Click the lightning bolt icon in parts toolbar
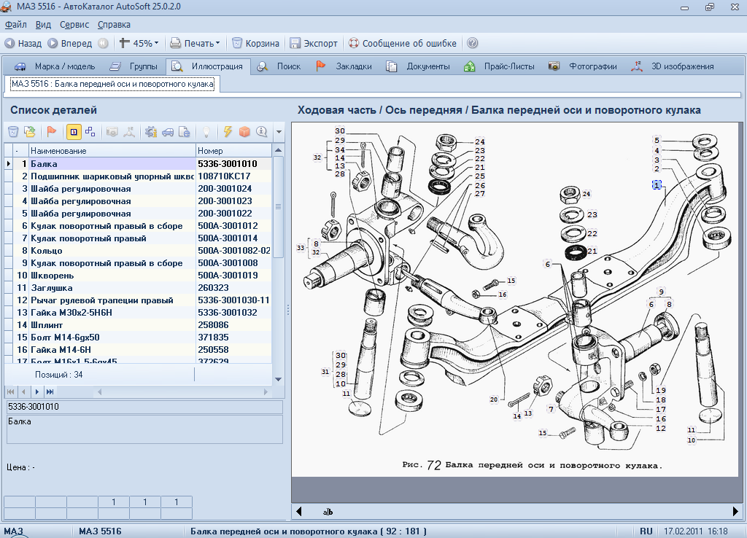 [228, 132]
